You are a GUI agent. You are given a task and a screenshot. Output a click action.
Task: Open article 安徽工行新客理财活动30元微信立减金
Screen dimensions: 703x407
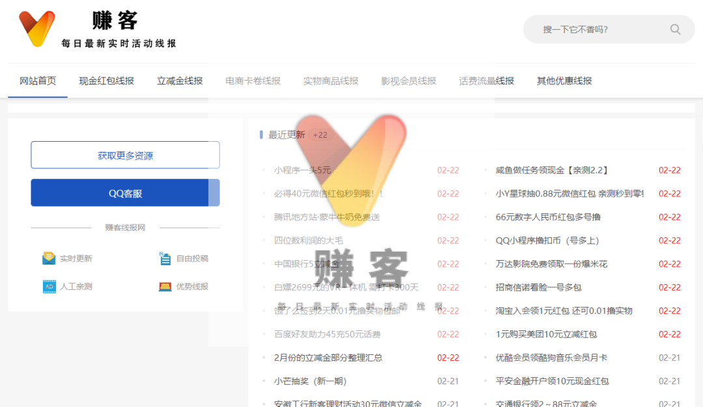[x=348, y=403]
